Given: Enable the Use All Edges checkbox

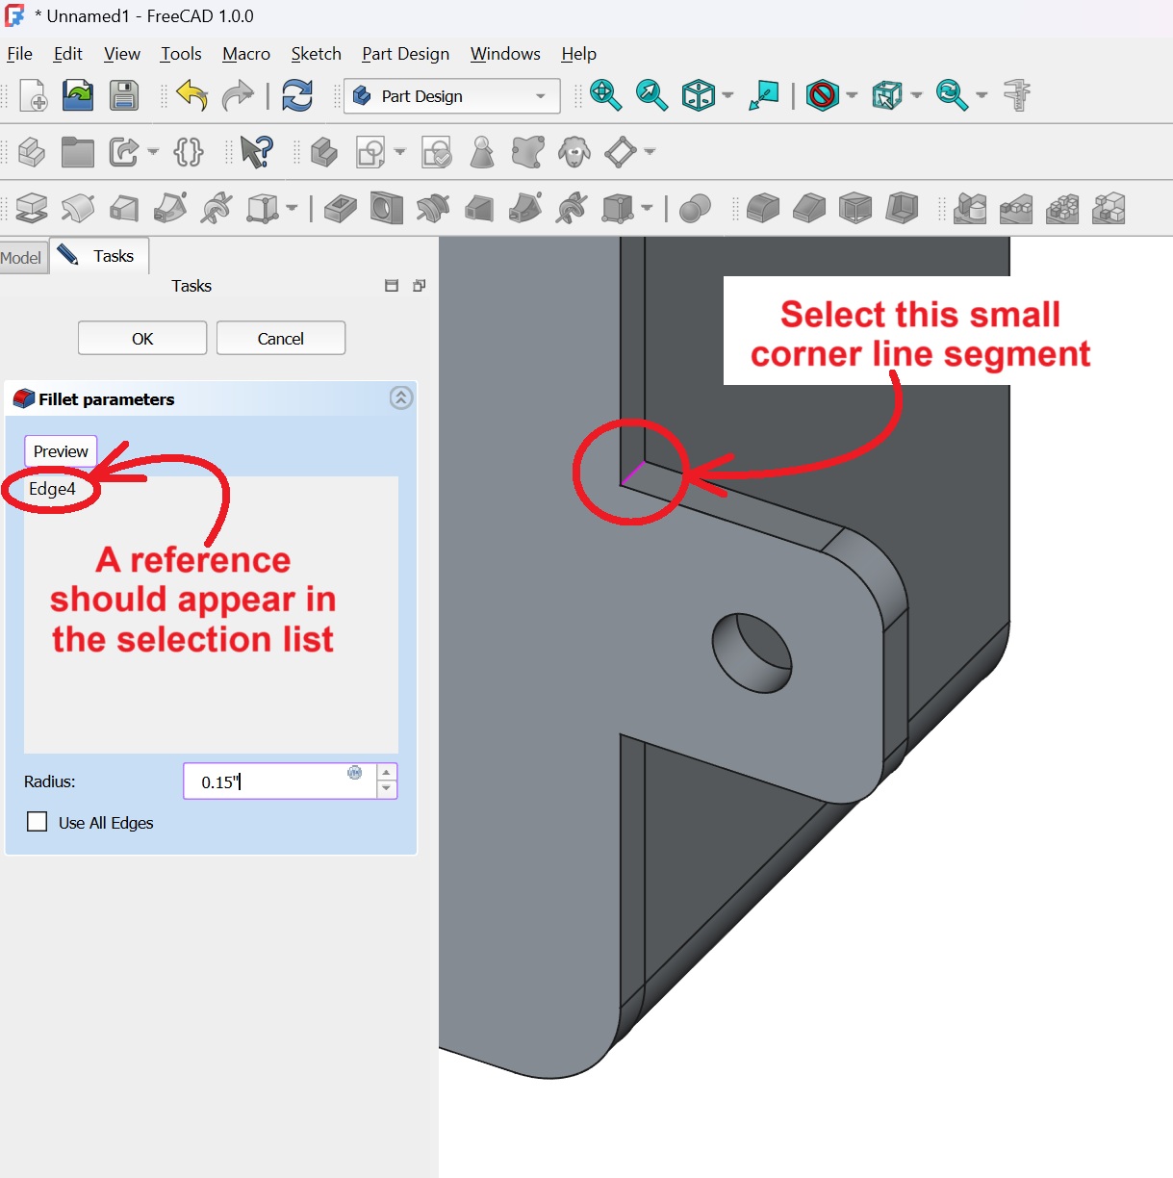Looking at the screenshot, I should pyautogui.click(x=38, y=822).
